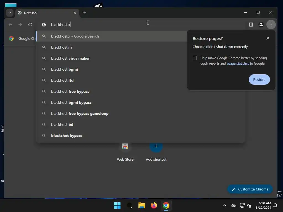The width and height of the screenshot is (283, 212).
Task: Click the browser back arrow
Action: [x=10, y=25]
